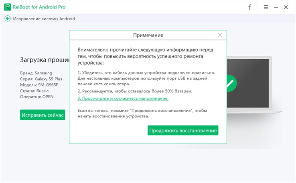Viewport: 296px width, 183px height.
Task: Click the 50% battery recommendation text
Action: 135,91
